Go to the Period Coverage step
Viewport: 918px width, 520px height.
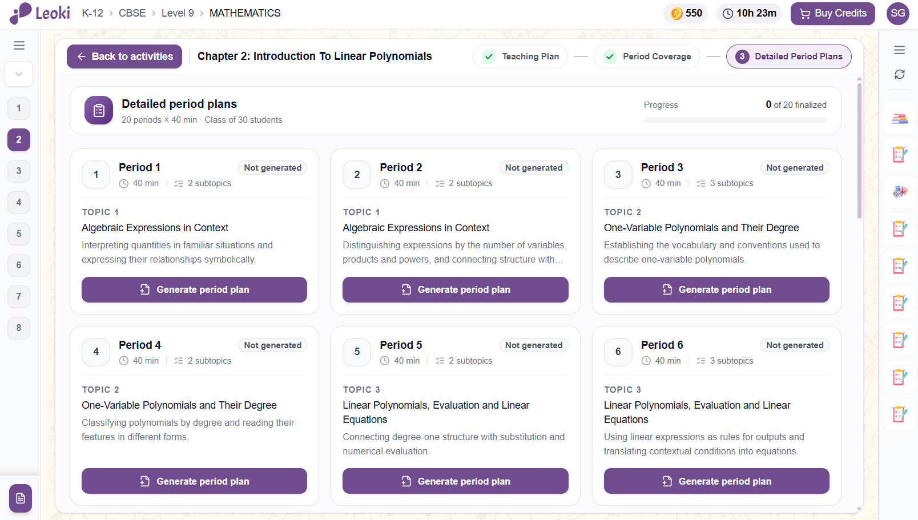pyautogui.click(x=647, y=57)
